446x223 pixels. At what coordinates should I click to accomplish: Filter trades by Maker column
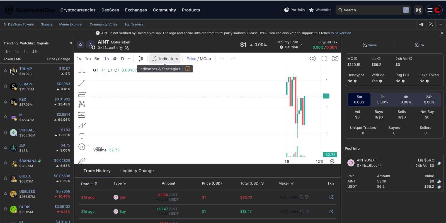click(x=292, y=184)
